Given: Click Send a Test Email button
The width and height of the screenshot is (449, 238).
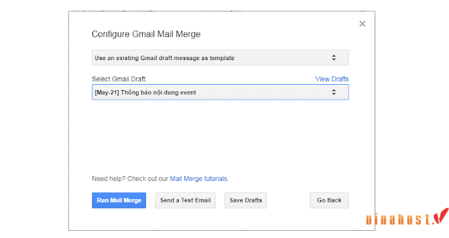Looking at the screenshot, I should point(185,200).
